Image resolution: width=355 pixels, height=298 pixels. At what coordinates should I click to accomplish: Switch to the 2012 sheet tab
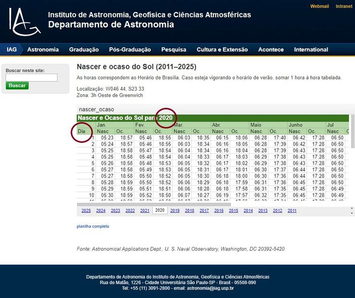(x=277, y=211)
